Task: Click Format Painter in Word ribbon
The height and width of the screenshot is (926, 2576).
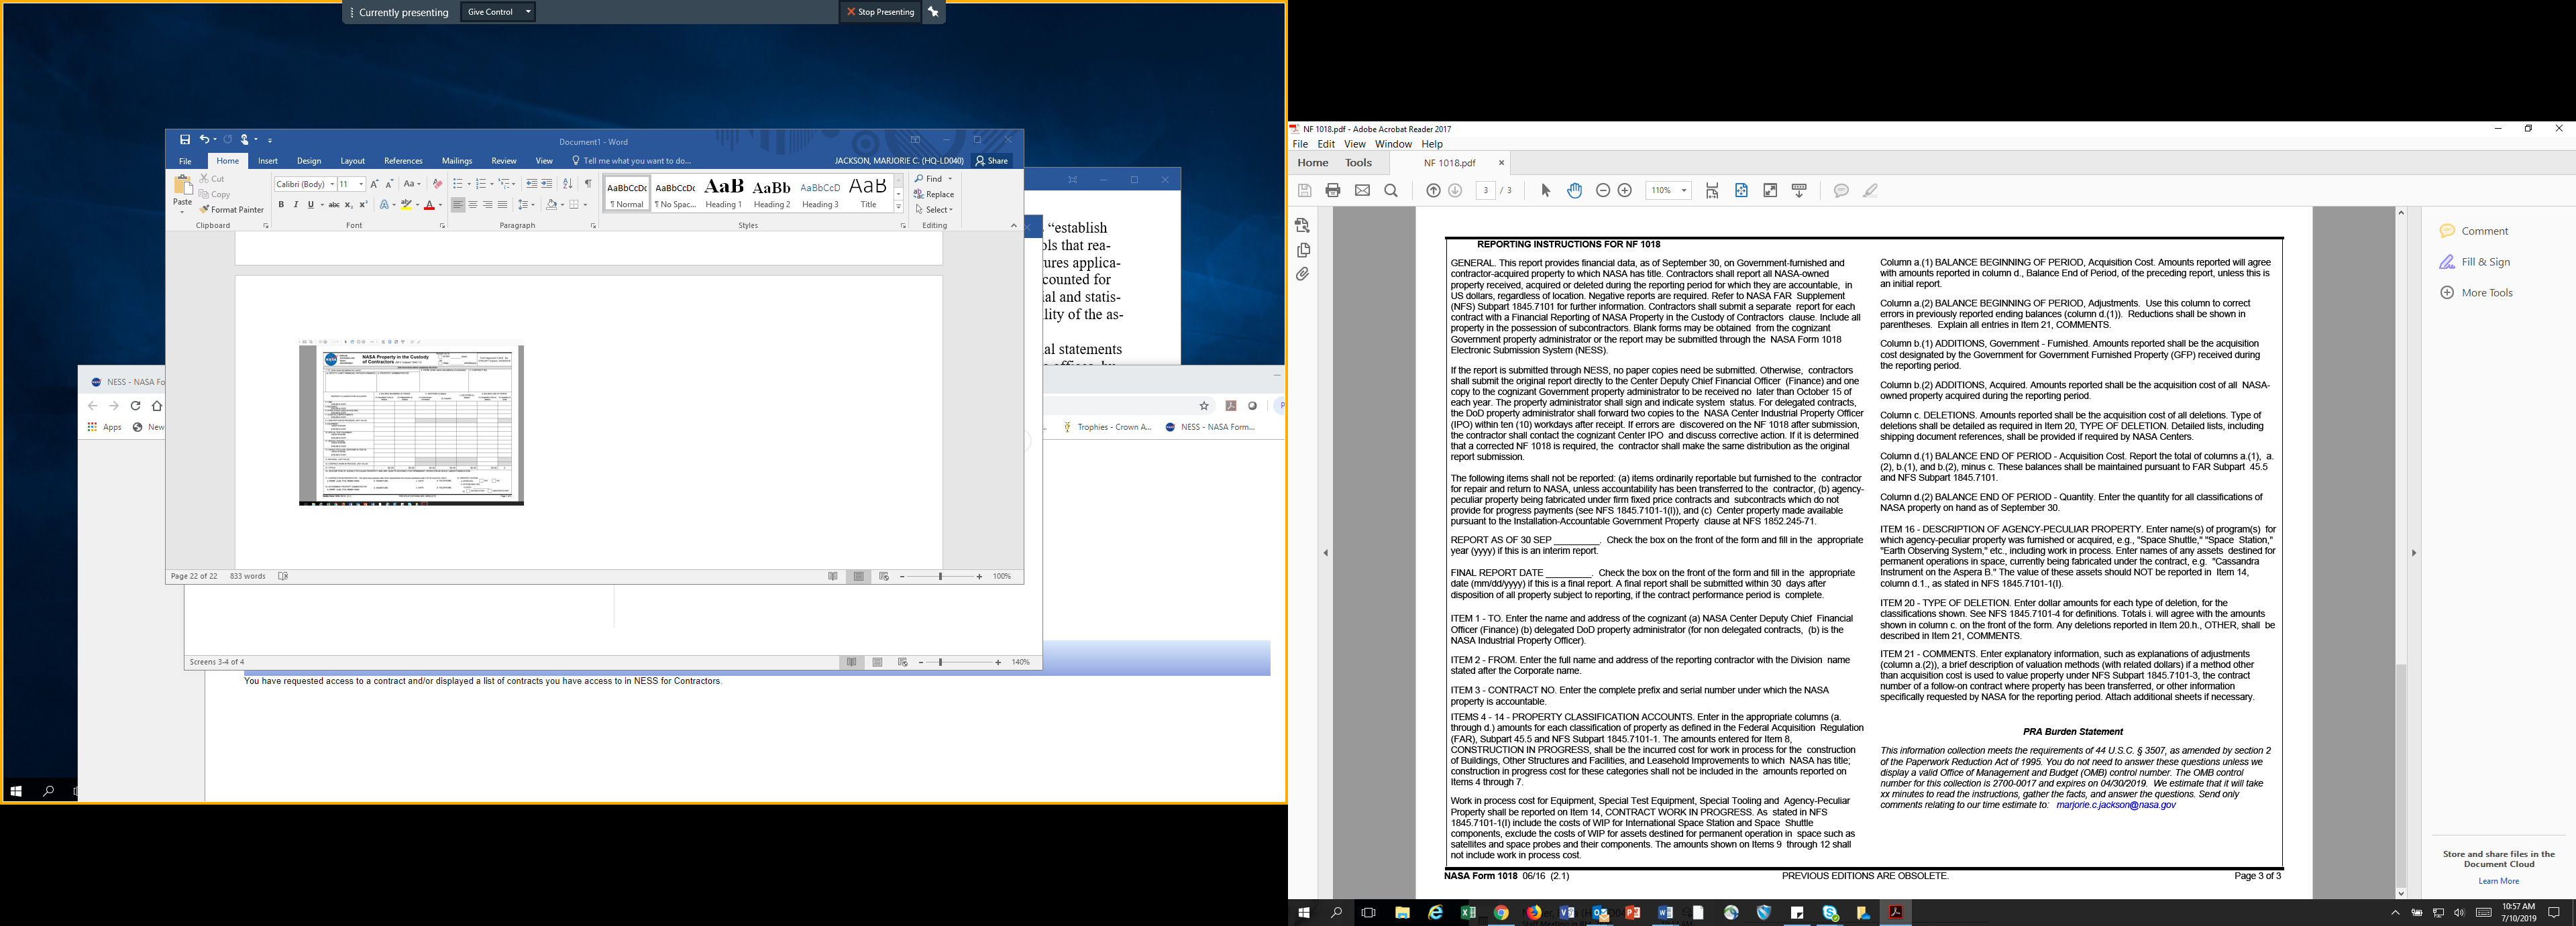Action: [x=232, y=210]
